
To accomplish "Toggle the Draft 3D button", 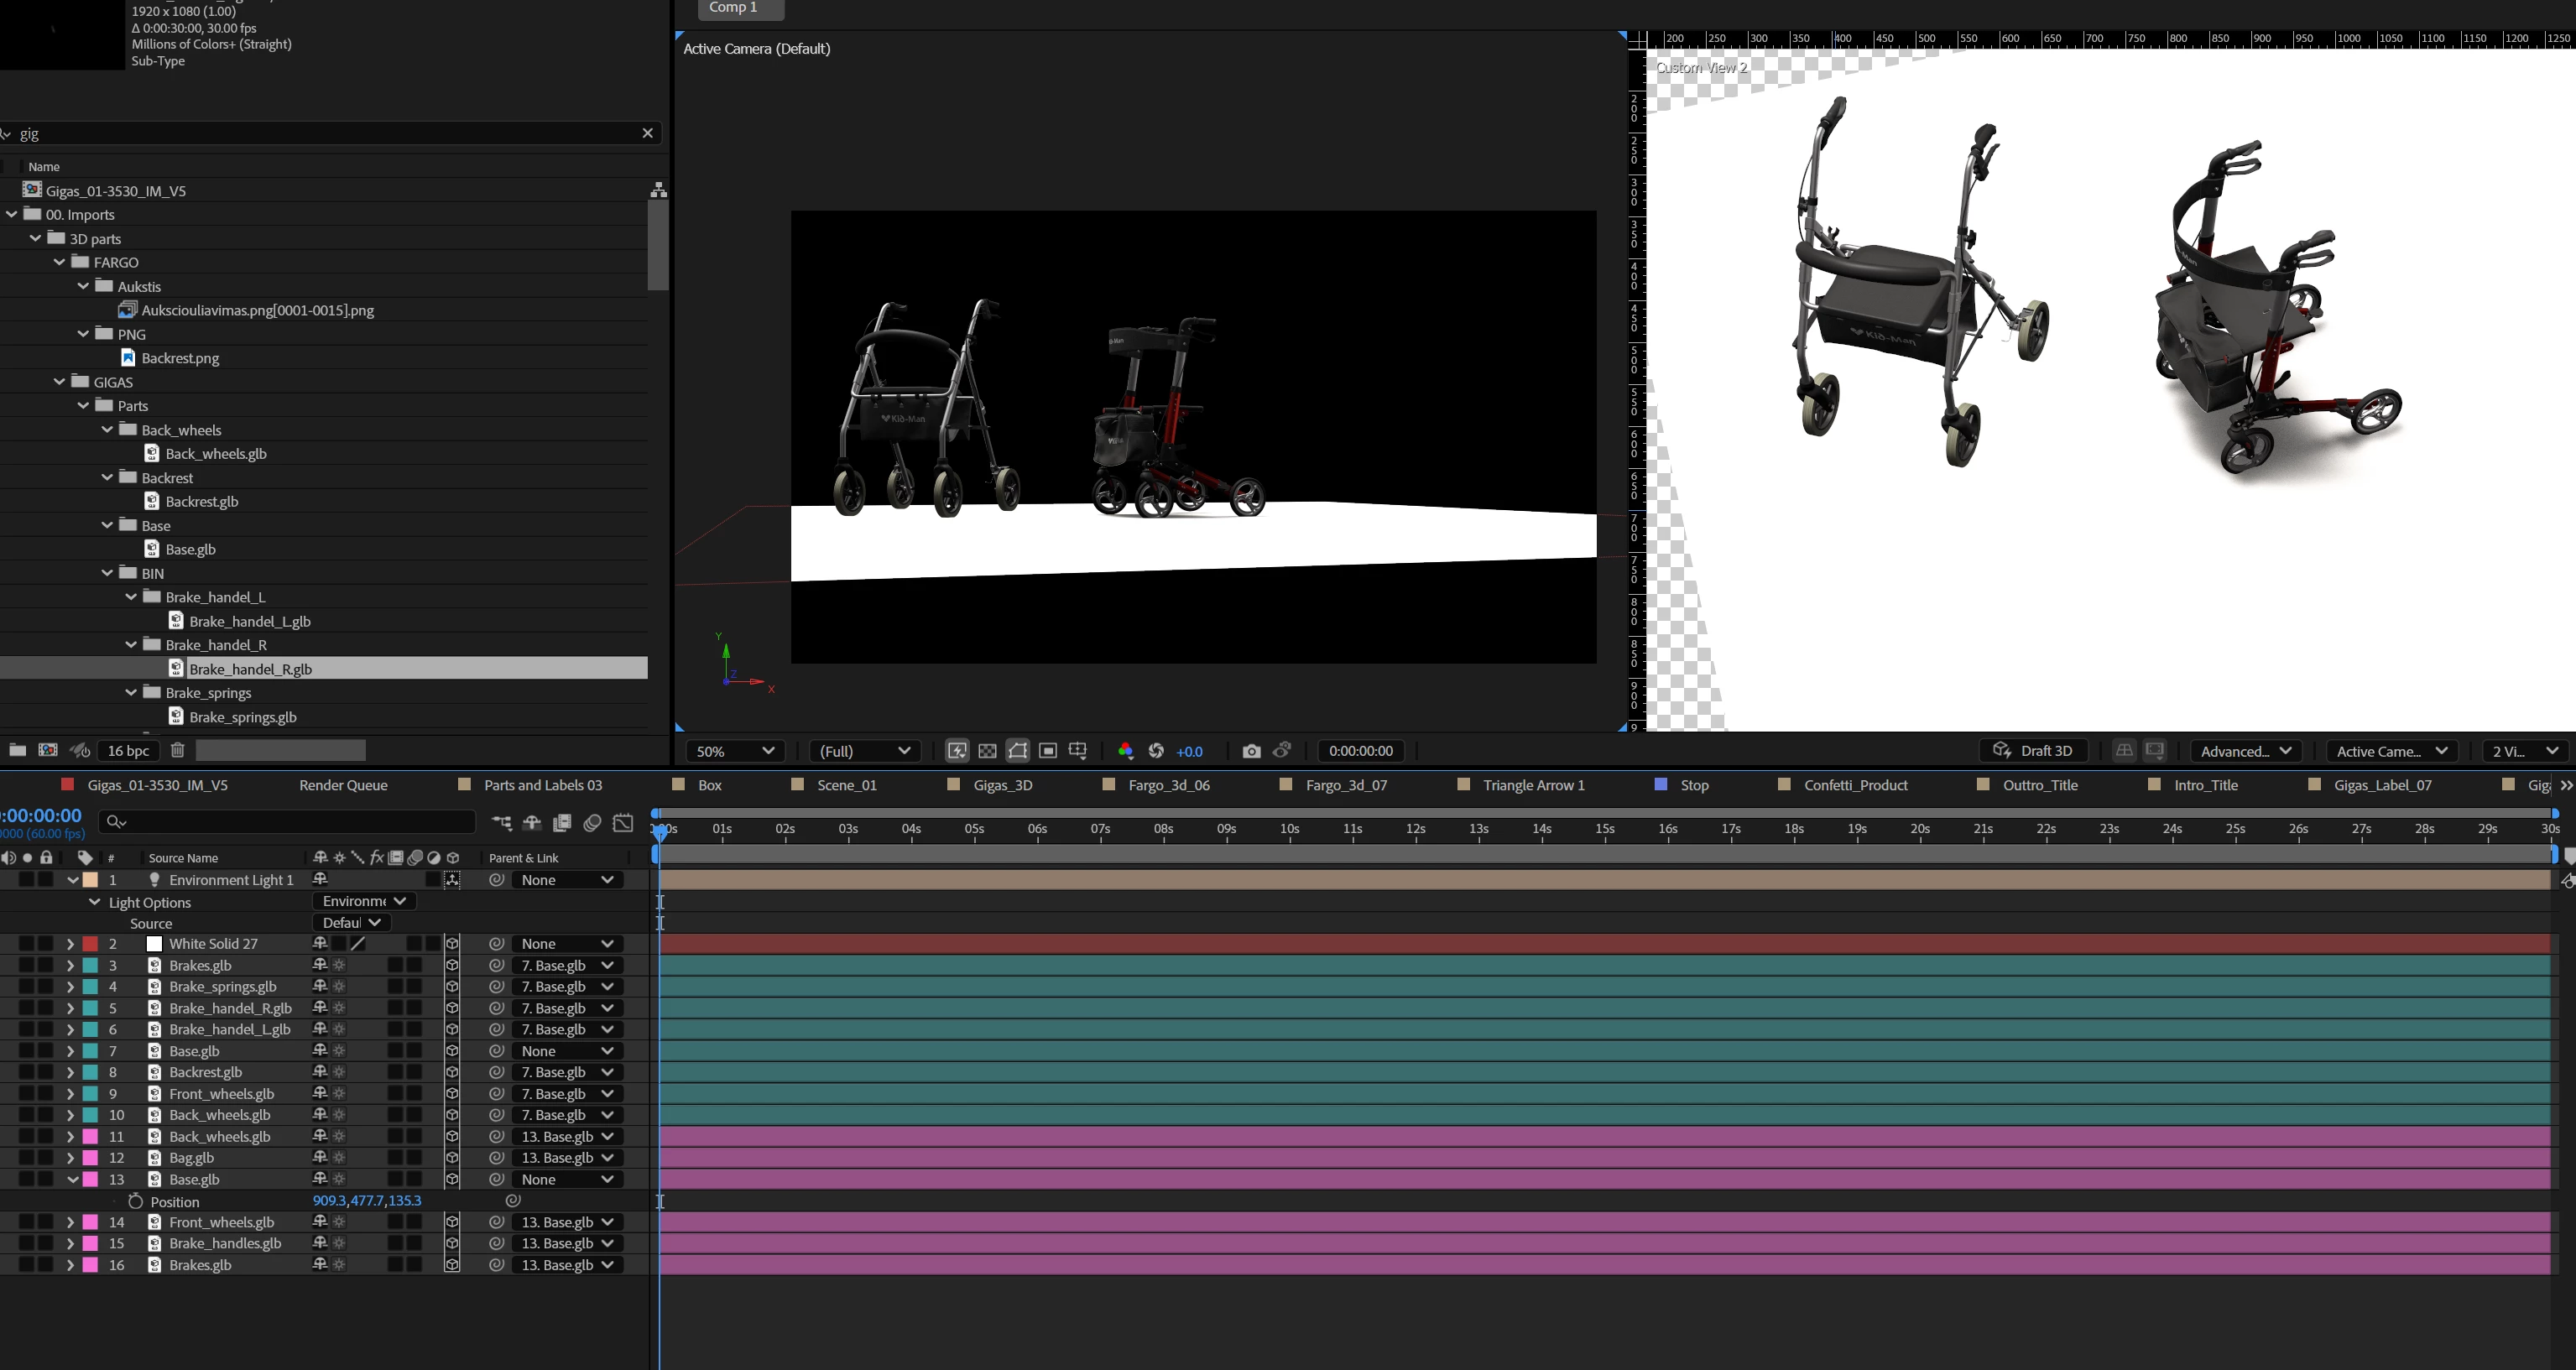I will 2033,751.
